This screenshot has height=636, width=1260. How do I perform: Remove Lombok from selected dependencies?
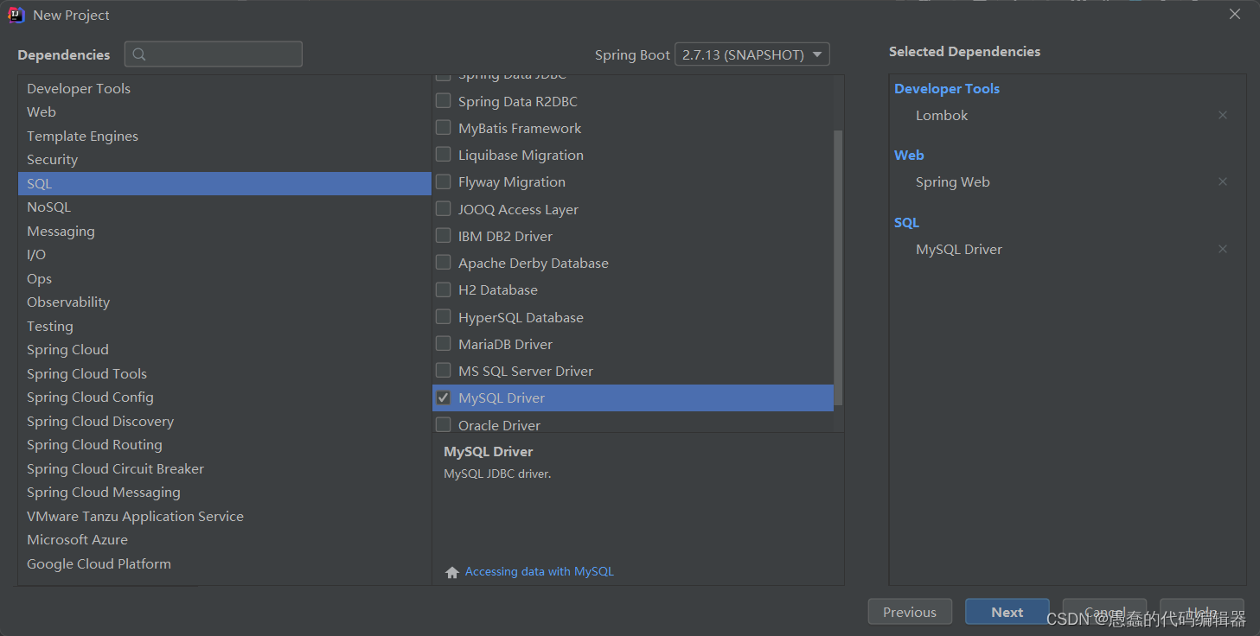1222,115
